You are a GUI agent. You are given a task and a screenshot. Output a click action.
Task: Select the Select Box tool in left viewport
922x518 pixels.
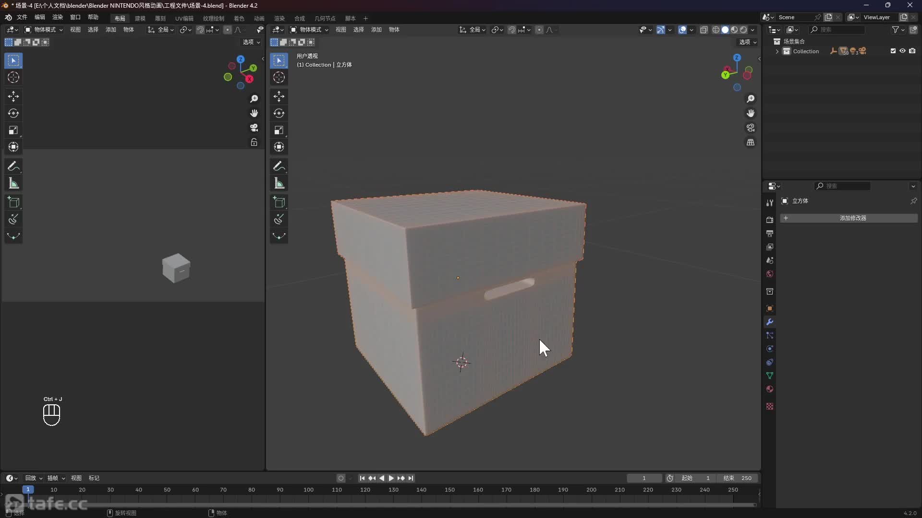tap(13, 60)
